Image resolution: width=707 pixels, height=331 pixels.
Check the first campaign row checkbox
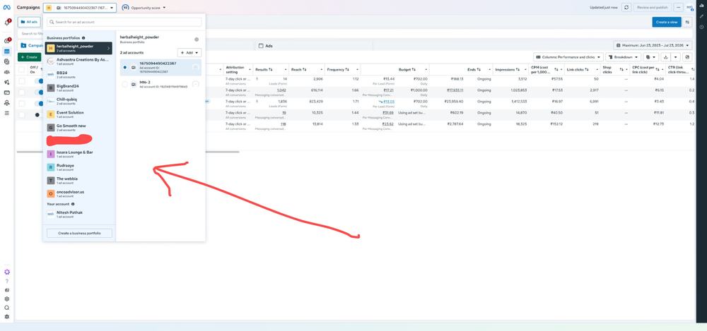[22, 80]
